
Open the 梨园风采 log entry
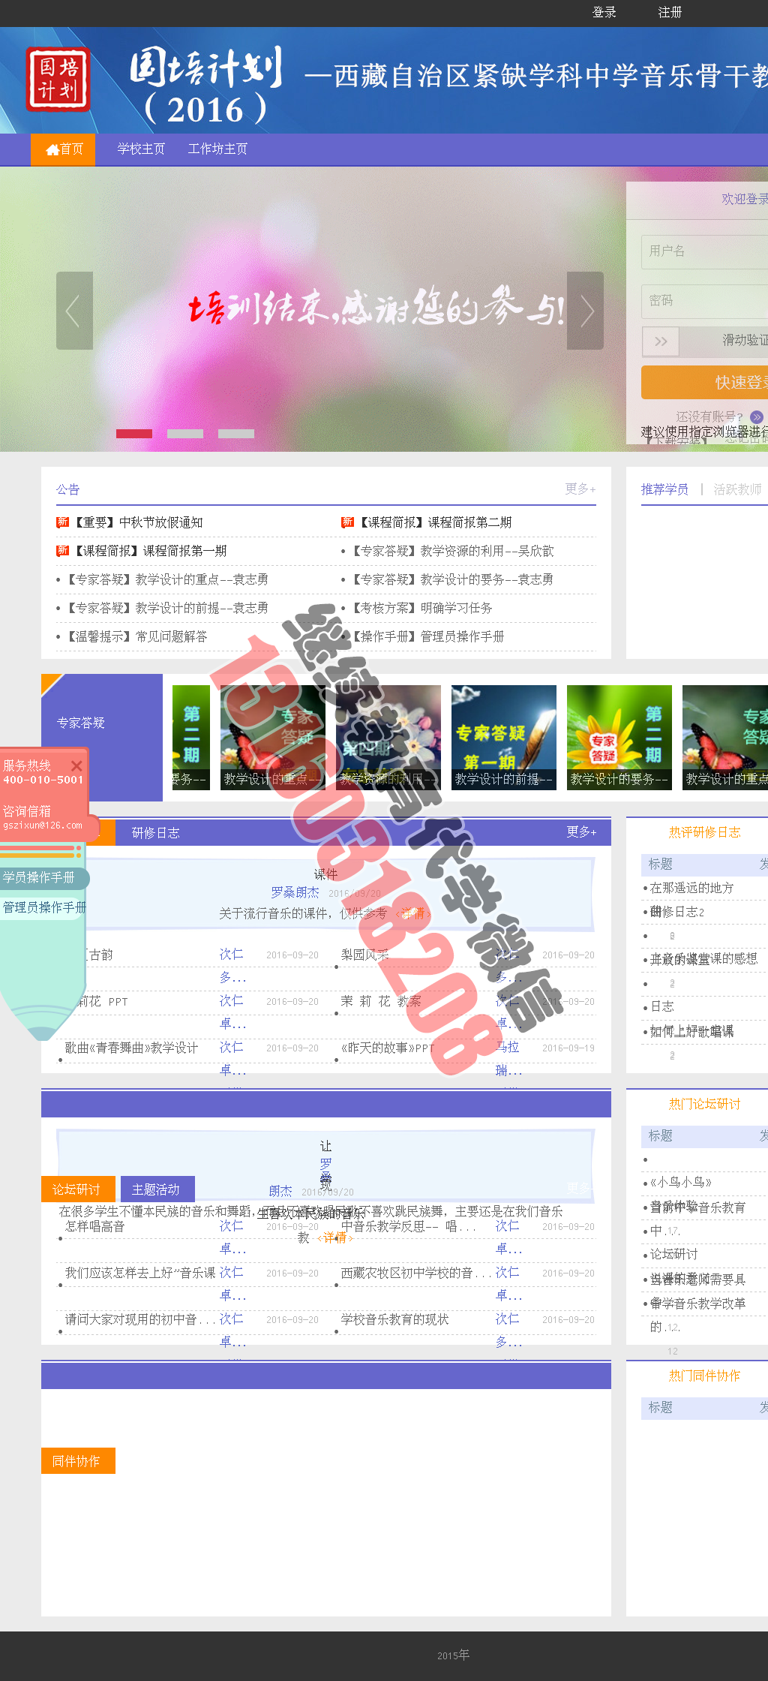pos(364,955)
